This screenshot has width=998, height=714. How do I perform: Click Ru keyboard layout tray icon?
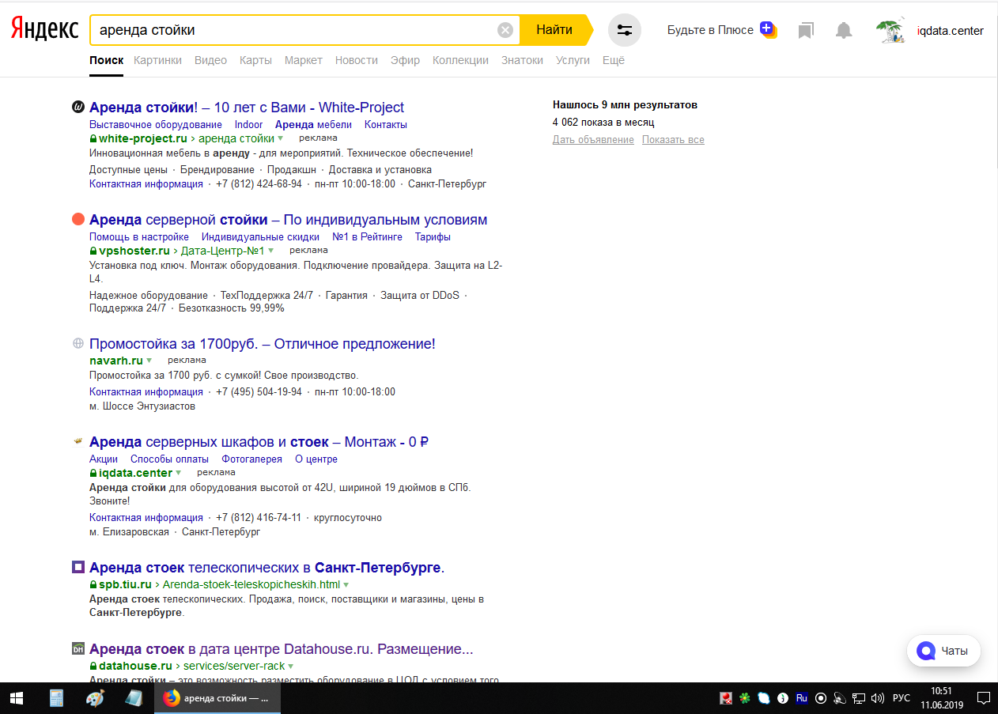pos(801,698)
